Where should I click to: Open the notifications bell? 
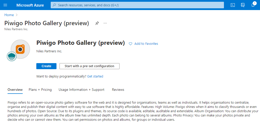pos(253,5)
